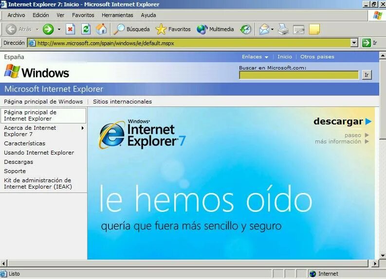This screenshot has height=279, width=386.
Task: Open Búsqueda search pane
Action: pos(131,29)
